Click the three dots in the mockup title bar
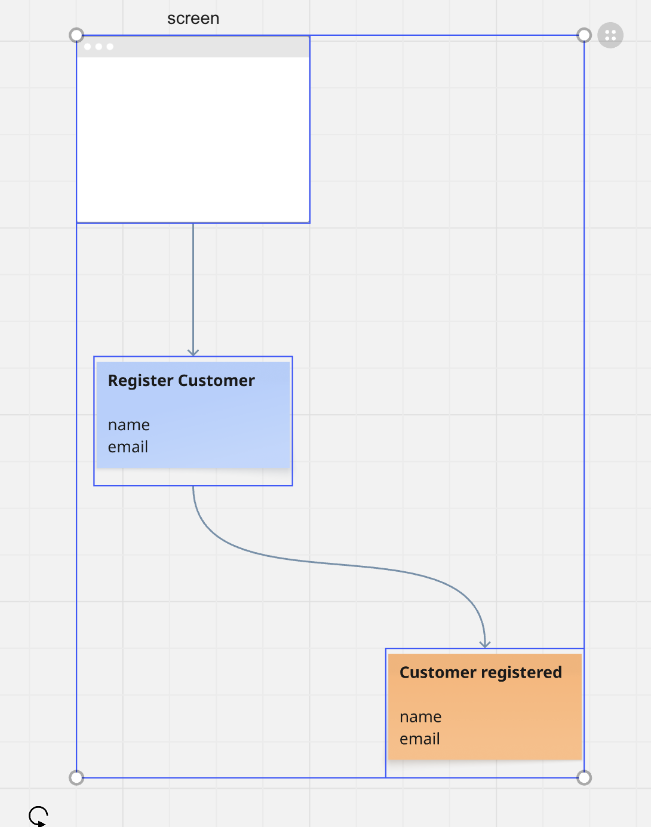This screenshot has width=651, height=827. (x=99, y=47)
